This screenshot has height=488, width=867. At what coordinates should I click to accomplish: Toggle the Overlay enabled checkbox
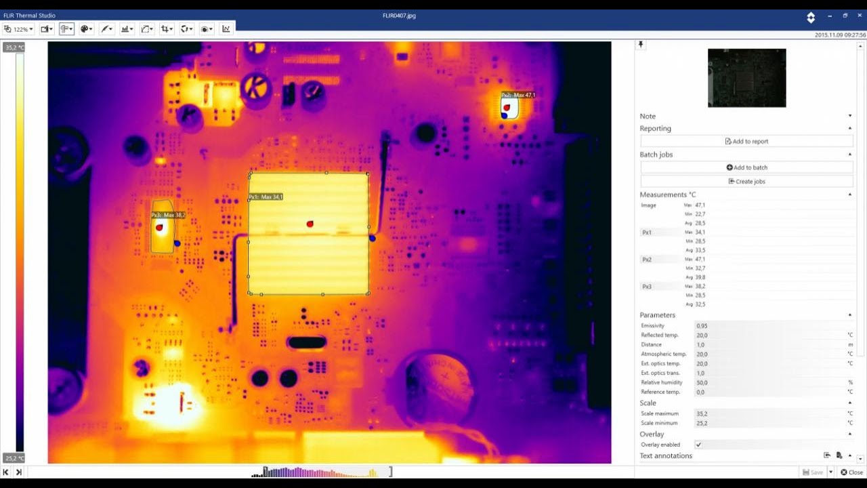coord(698,445)
